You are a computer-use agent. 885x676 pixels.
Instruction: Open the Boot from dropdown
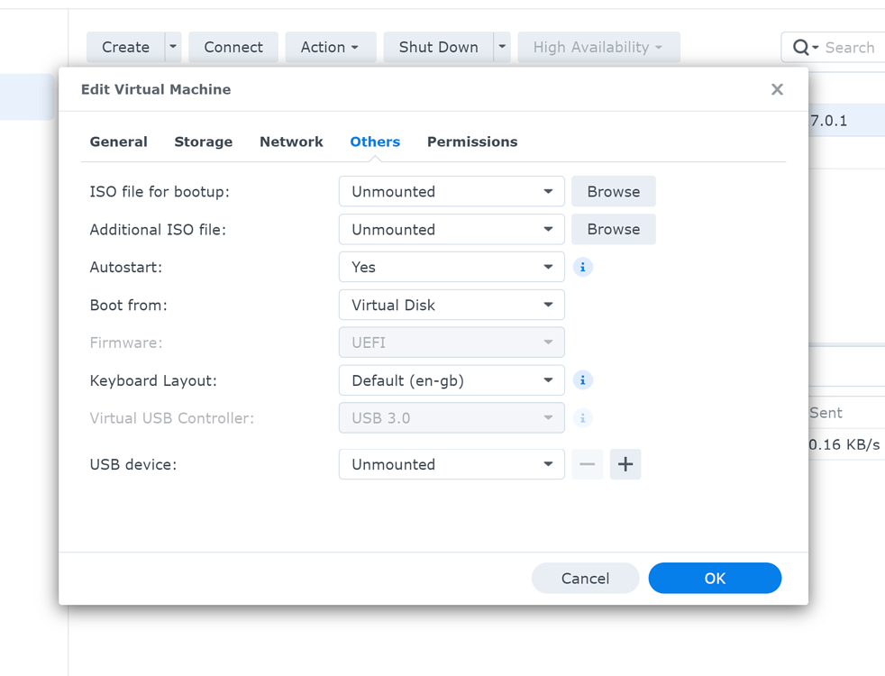pos(451,305)
